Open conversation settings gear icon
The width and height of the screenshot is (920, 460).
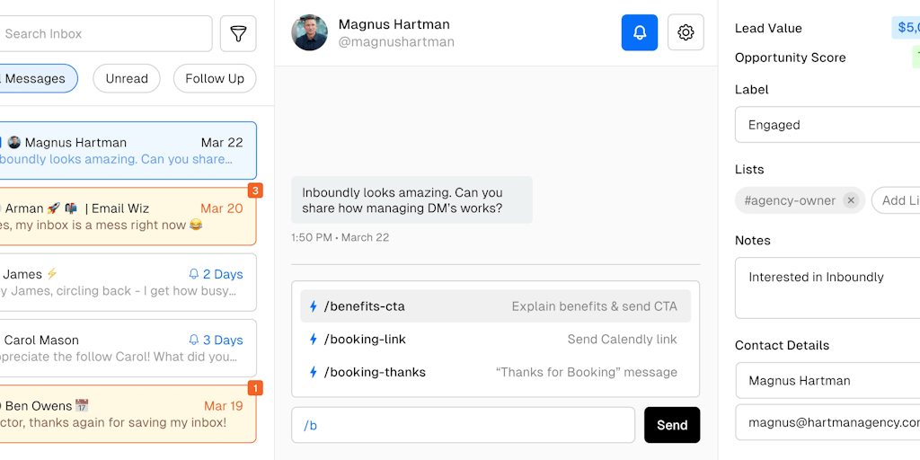click(x=686, y=32)
